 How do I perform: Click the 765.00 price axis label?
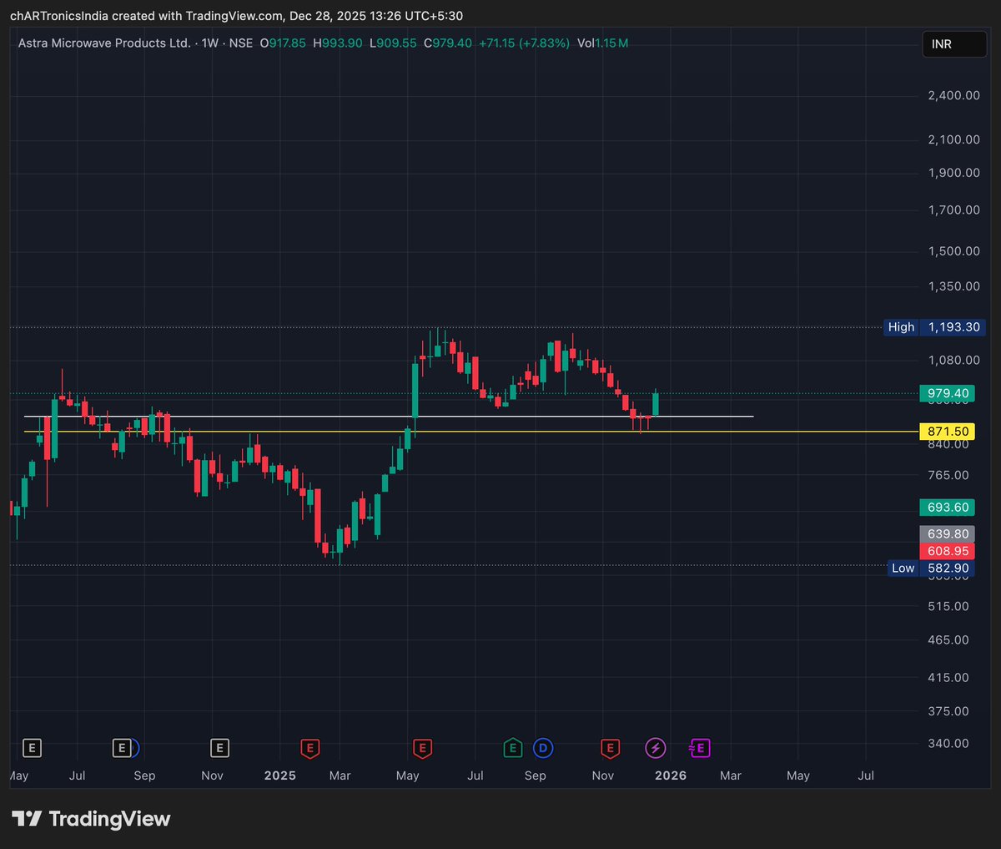point(948,475)
